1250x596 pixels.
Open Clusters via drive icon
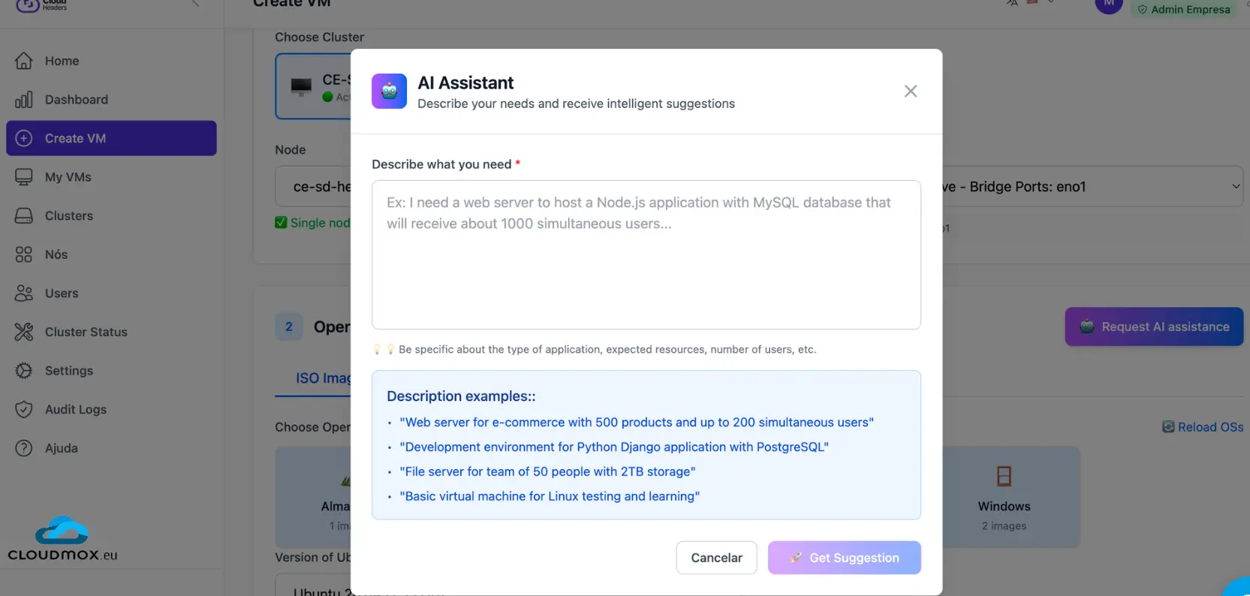(24, 216)
